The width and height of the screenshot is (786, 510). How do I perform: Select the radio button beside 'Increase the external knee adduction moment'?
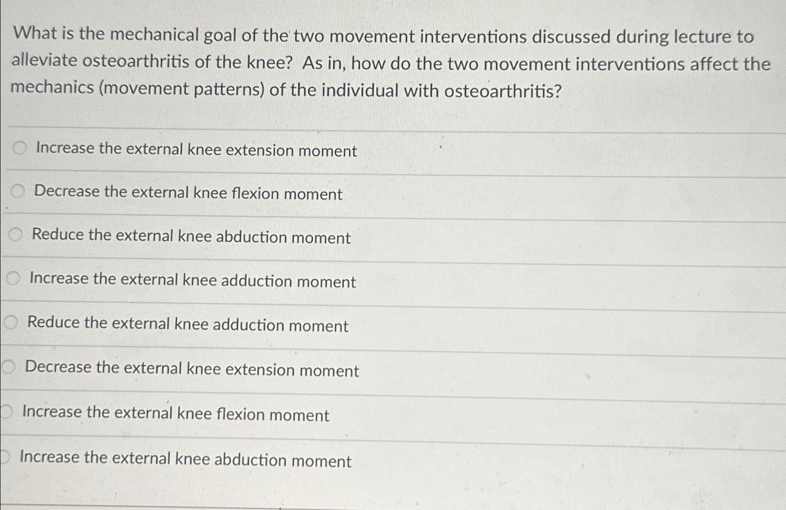[x=14, y=279]
